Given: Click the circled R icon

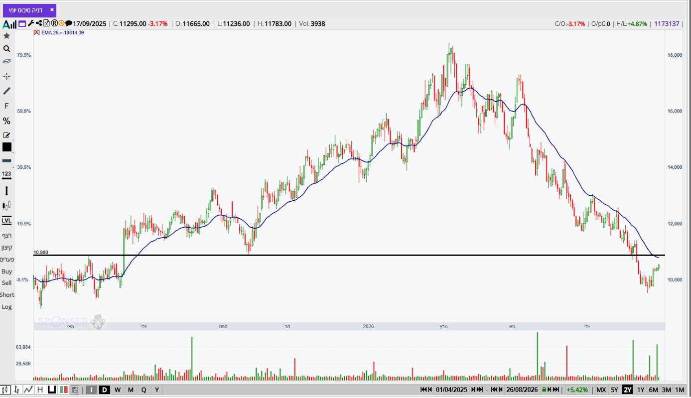Looking at the screenshot, I should pos(54,23).
